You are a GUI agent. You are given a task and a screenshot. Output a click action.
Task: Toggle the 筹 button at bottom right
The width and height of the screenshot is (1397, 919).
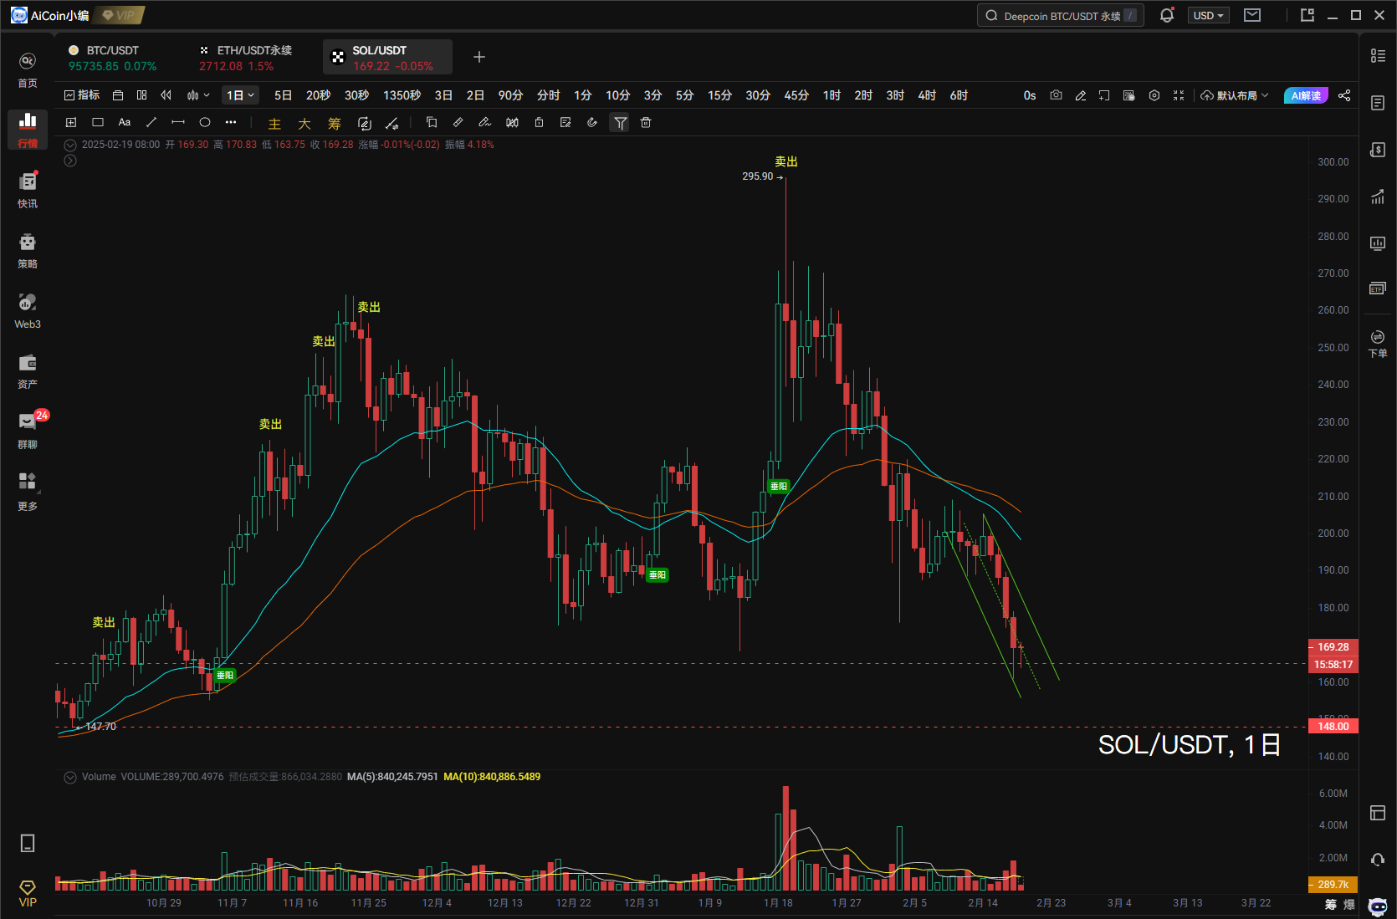coord(1331,904)
